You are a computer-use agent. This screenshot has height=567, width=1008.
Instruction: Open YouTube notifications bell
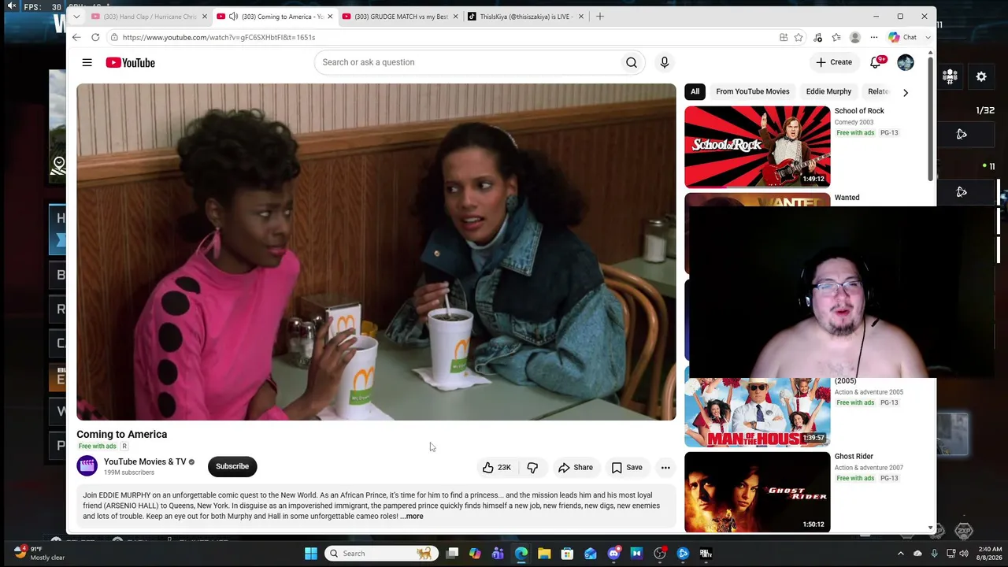(x=876, y=62)
